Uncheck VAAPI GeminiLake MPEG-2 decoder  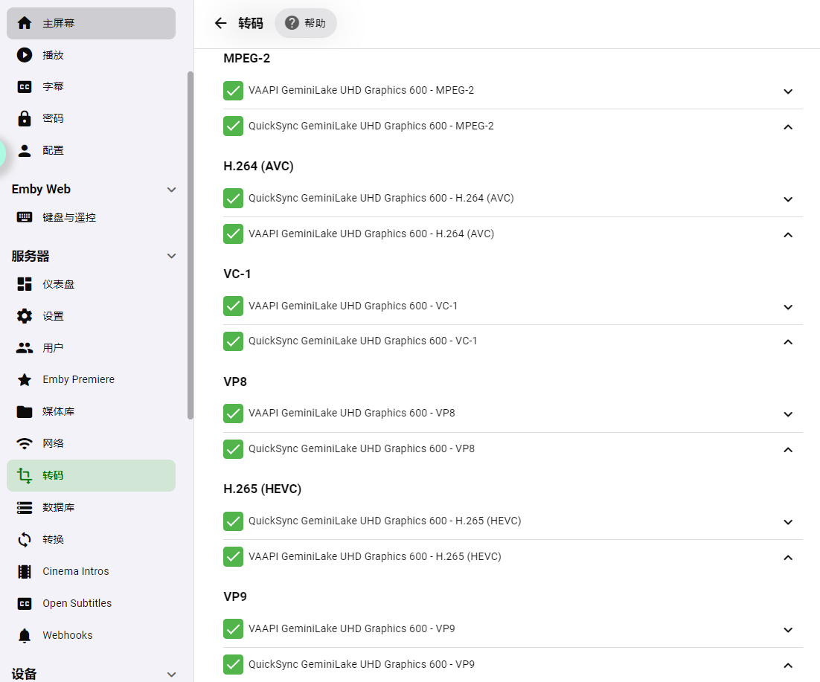tap(233, 90)
